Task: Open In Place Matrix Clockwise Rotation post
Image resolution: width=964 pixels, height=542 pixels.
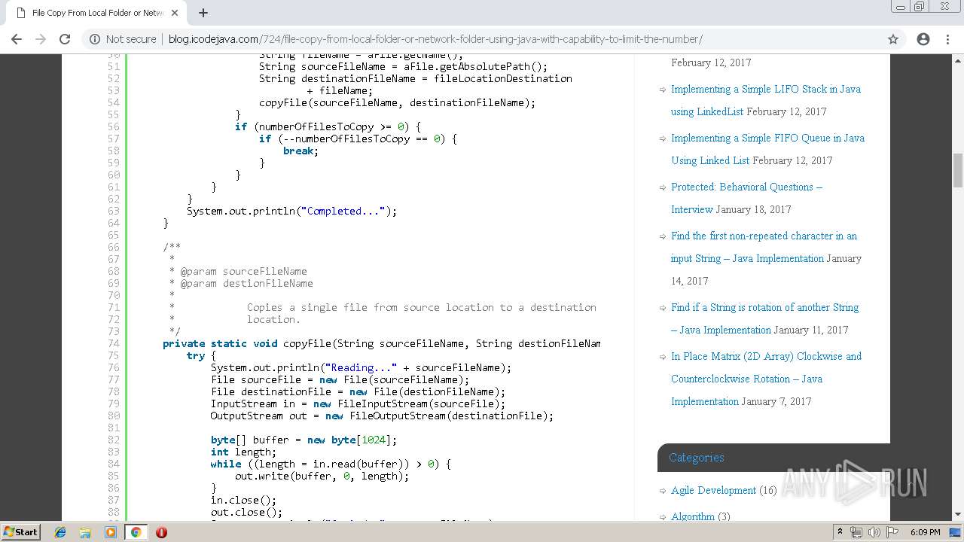Action: (x=766, y=379)
